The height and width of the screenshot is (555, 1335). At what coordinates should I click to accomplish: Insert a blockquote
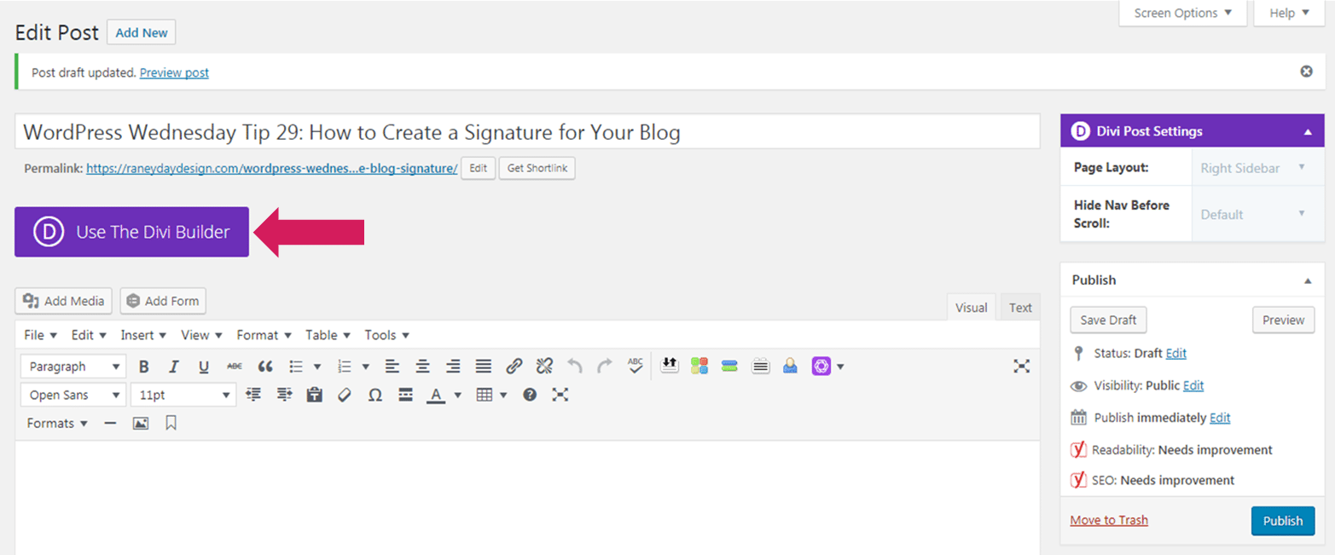(x=265, y=367)
